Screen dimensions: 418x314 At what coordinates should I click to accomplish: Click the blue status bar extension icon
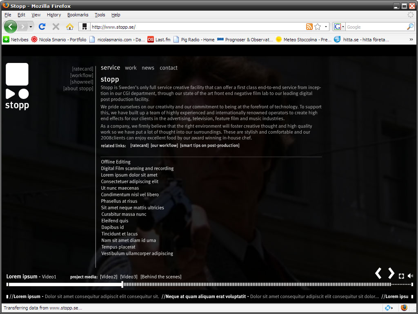tap(388, 308)
